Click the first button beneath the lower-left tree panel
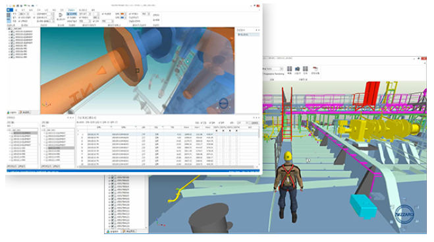 [12, 166]
